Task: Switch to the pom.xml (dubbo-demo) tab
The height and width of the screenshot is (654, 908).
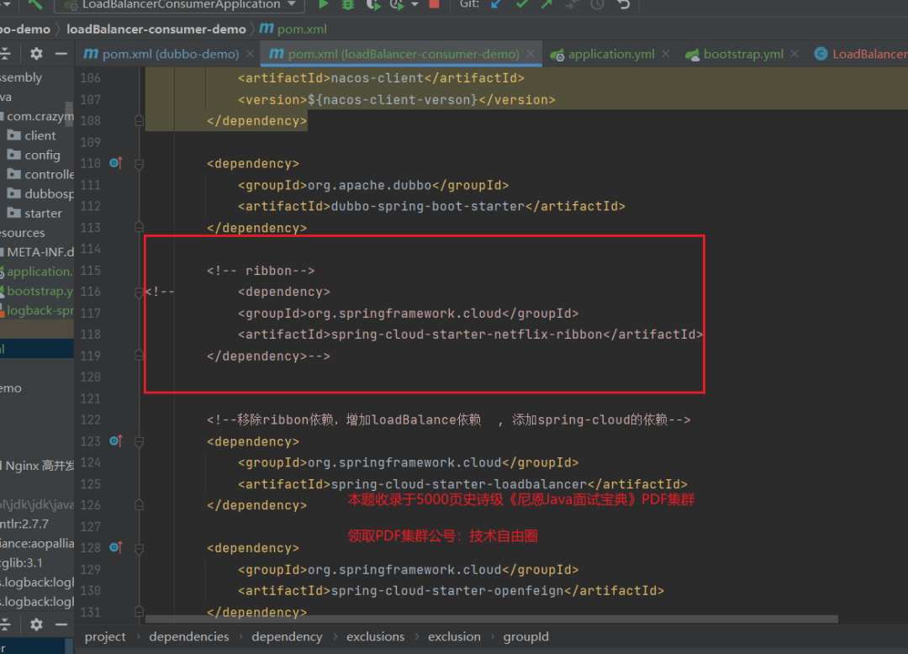Action: [170, 54]
